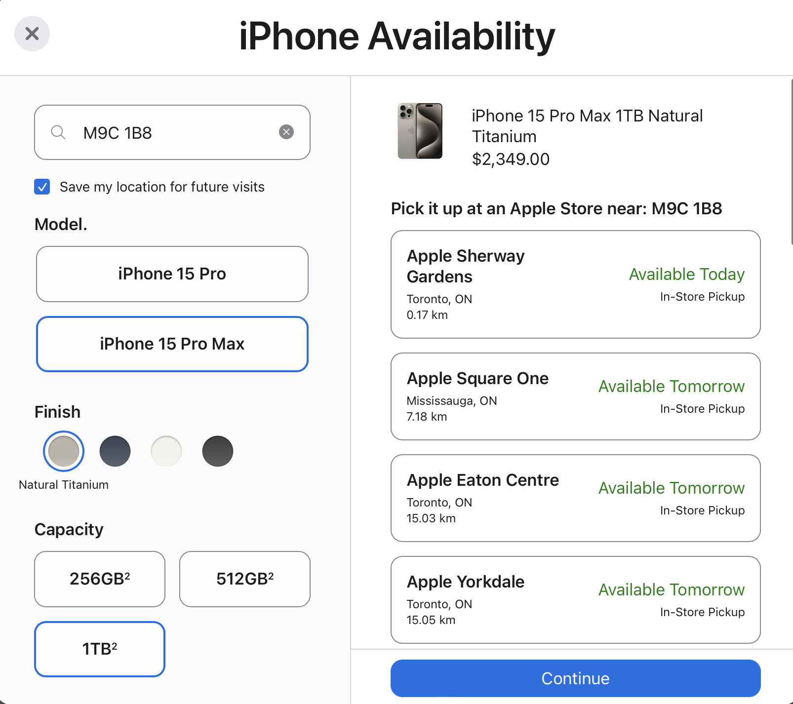This screenshot has height=704, width=793.
Task: Choose the White Titanium finish swatch
Action: [166, 451]
